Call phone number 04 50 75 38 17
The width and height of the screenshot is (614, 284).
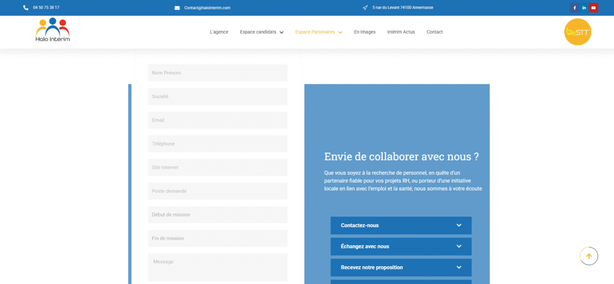(46, 8)
